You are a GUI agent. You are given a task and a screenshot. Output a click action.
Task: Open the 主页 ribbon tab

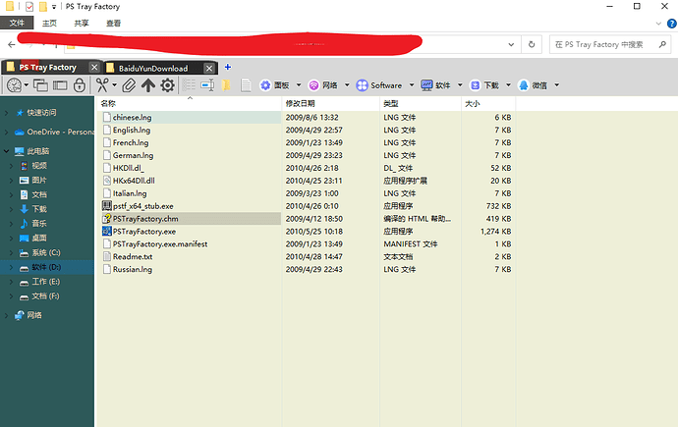[x=49, y=24]
